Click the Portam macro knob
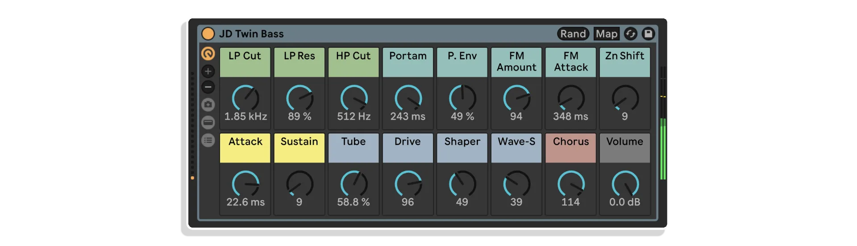This screenshot has height=246, width=857. pyautogui.click(x=408, y=98)
